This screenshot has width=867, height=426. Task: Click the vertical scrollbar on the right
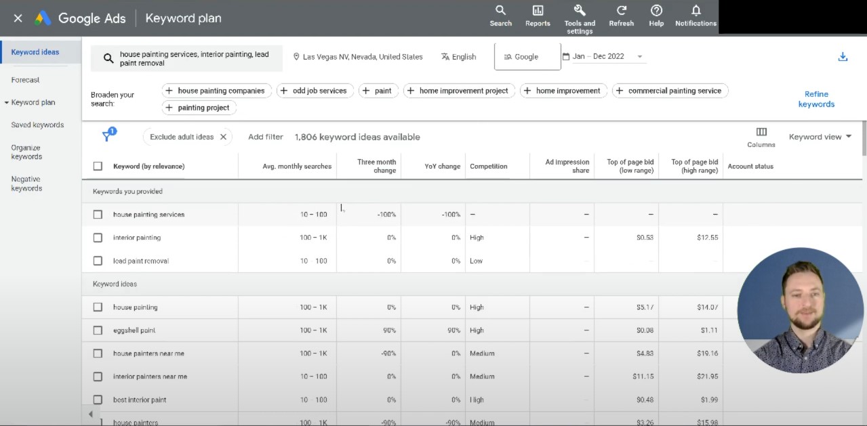pos(864,139)
